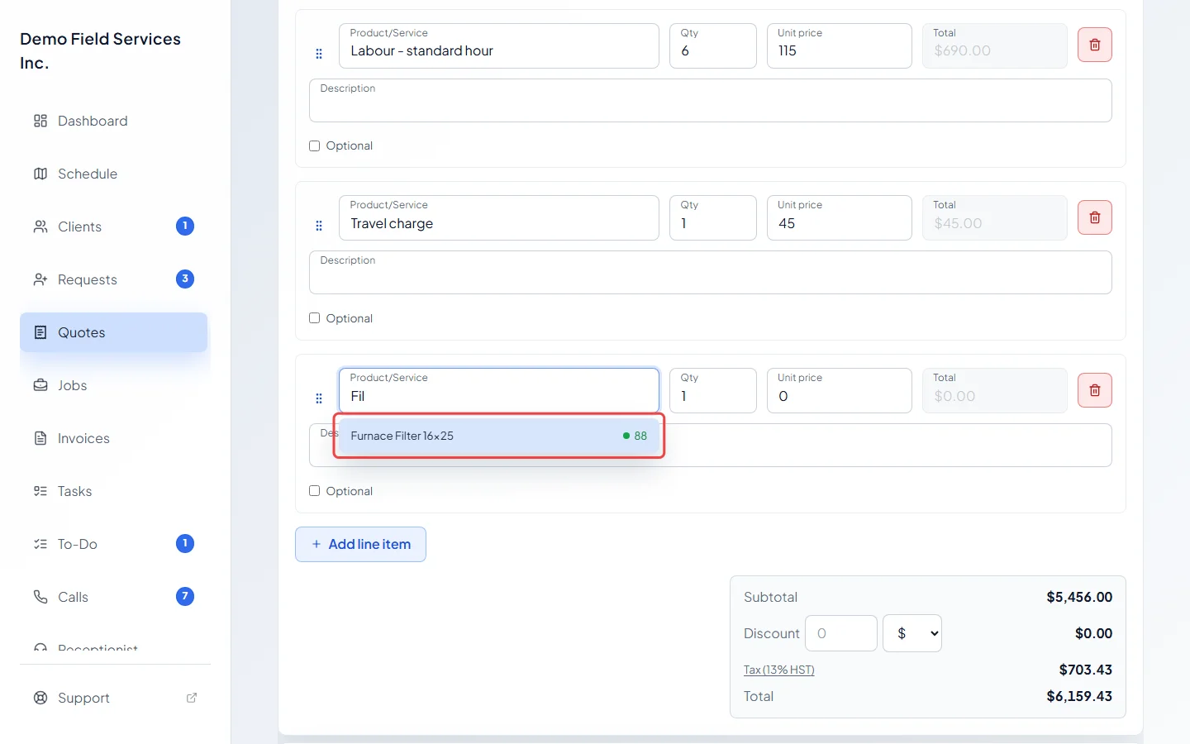Edit Unit price of Travel charge
Screen dimensions: 1190x744
click(x=840, y=217)
